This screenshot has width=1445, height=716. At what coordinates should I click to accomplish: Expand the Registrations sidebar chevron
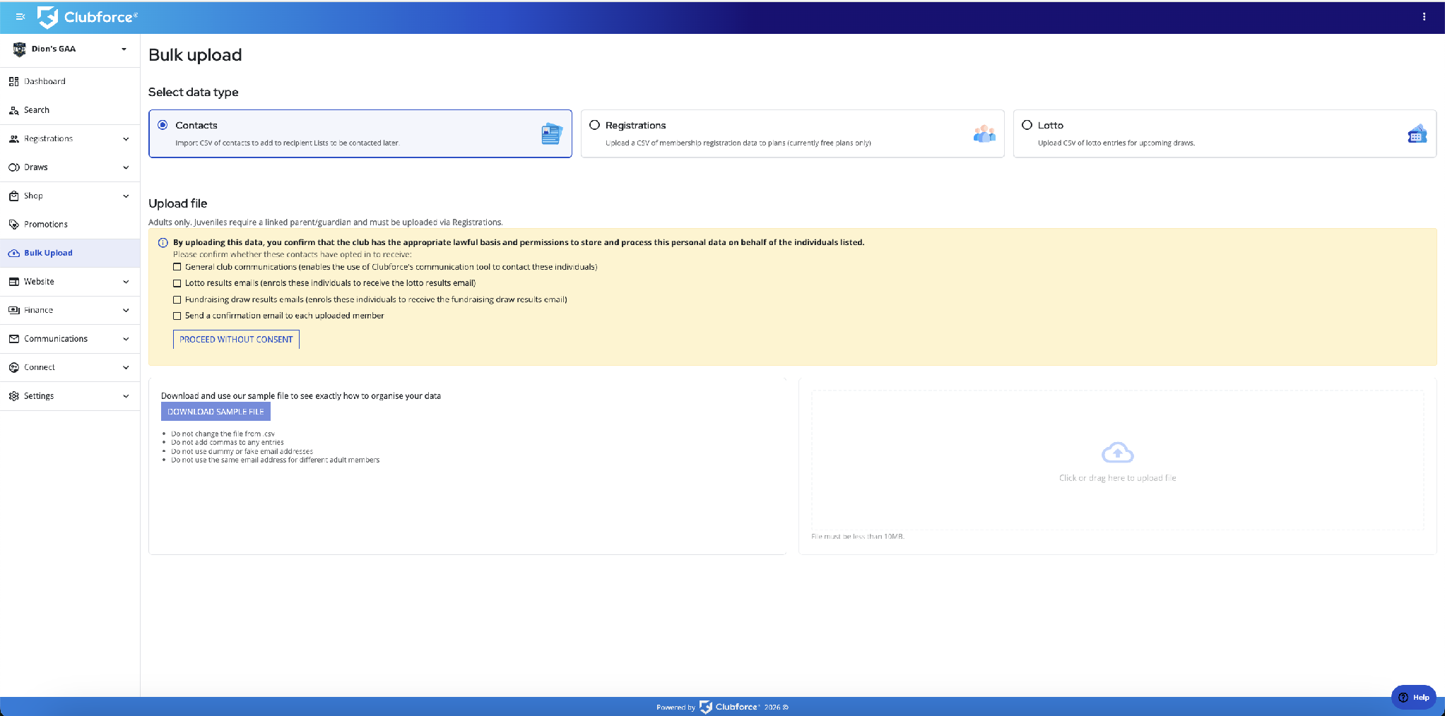coord(126,139)
